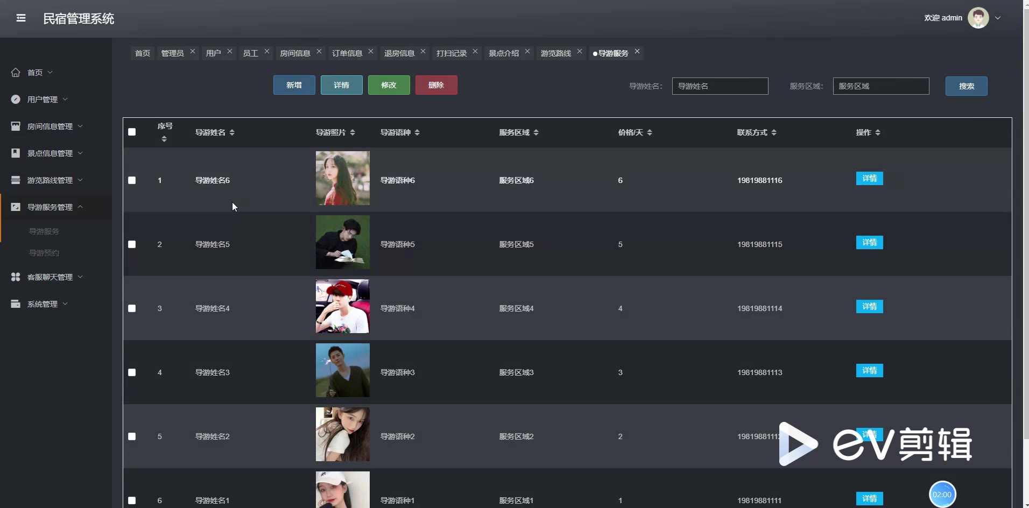Check the row for 导游姓名1

pos(132,500)
